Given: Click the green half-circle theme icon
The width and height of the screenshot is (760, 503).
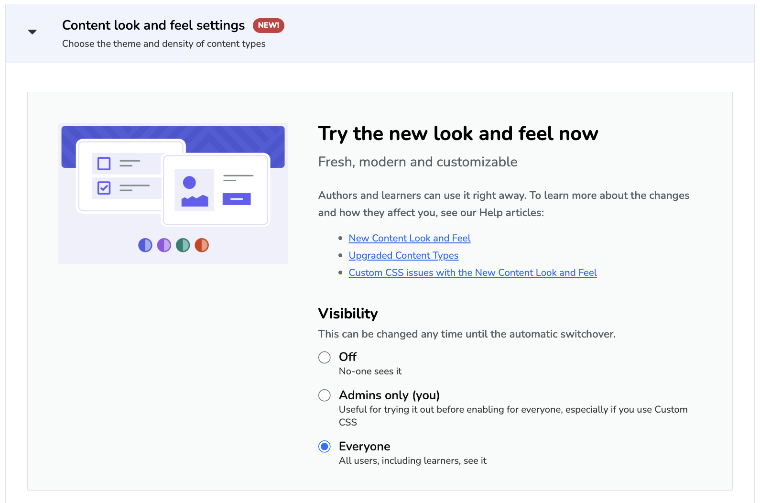Looking at the screenshot, I should 183,245.
